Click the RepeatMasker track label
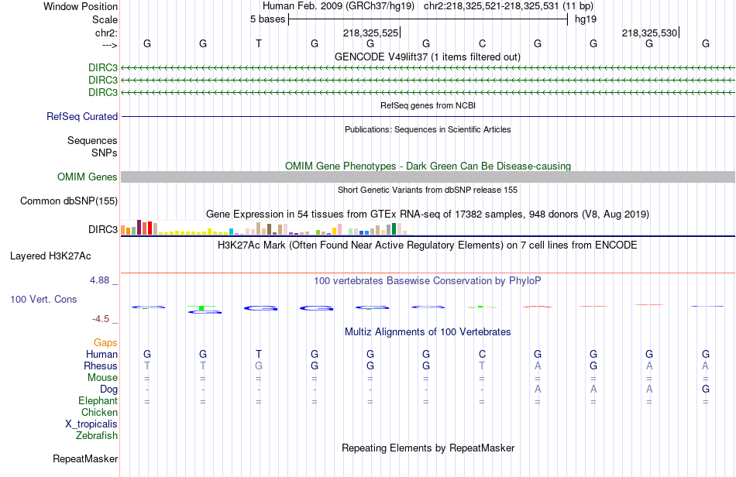The width and height of the screenshot is (736, 477). [x=85, y=458]
